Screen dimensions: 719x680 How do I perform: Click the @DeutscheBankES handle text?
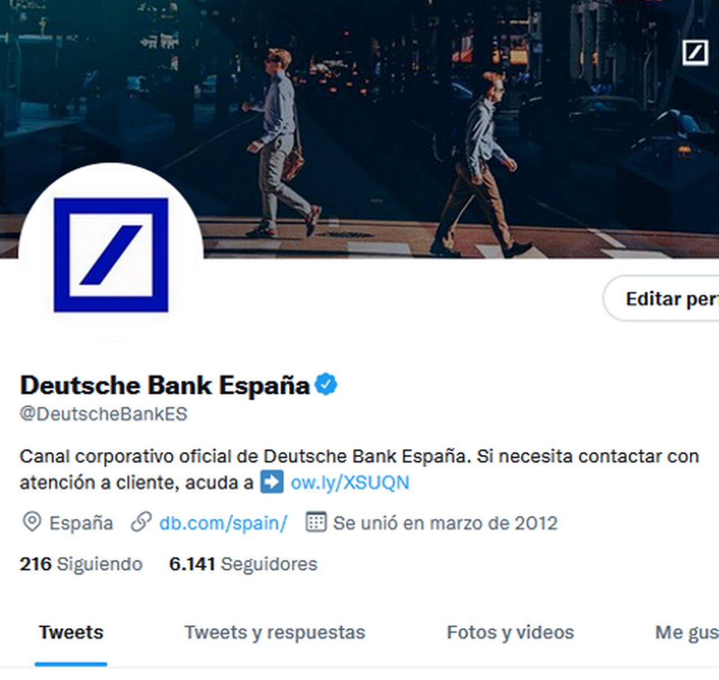[103, 414]
